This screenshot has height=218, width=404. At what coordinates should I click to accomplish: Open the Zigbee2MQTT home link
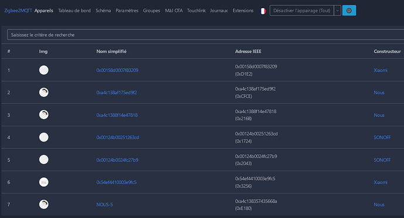pos(18,11)
